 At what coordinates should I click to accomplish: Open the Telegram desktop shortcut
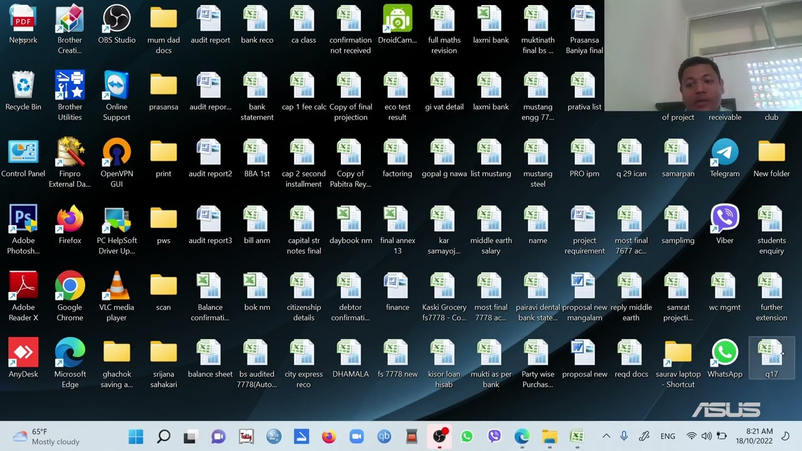tap(725, 158)
